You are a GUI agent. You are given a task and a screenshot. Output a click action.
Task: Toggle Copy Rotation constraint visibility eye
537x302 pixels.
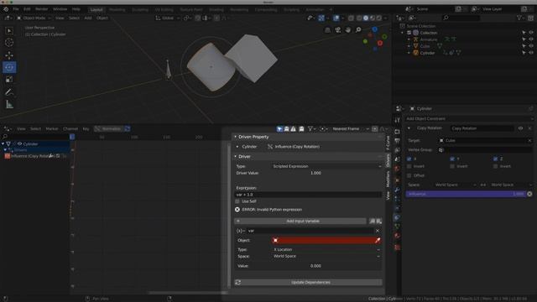pos(520,128)
